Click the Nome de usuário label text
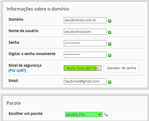This screenshot has width=149, height=121. tap(23, 31)
